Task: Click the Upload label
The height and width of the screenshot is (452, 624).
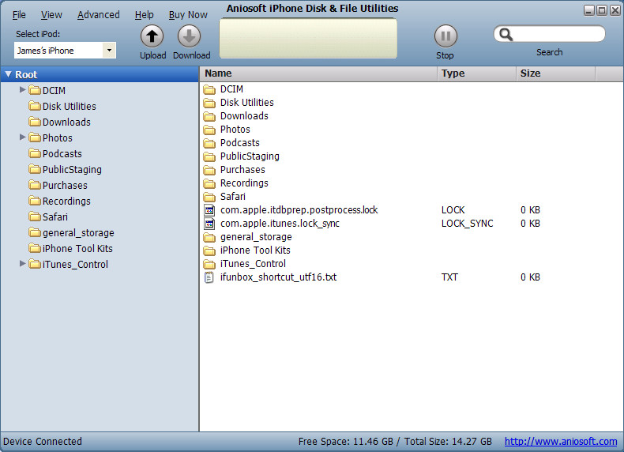Action: click(x=152, y=55)
